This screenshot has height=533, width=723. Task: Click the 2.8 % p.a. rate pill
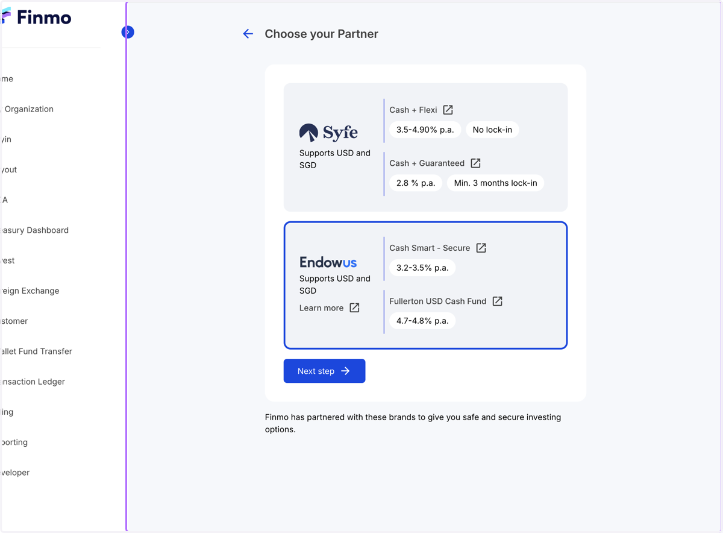[x=416, y=183]
